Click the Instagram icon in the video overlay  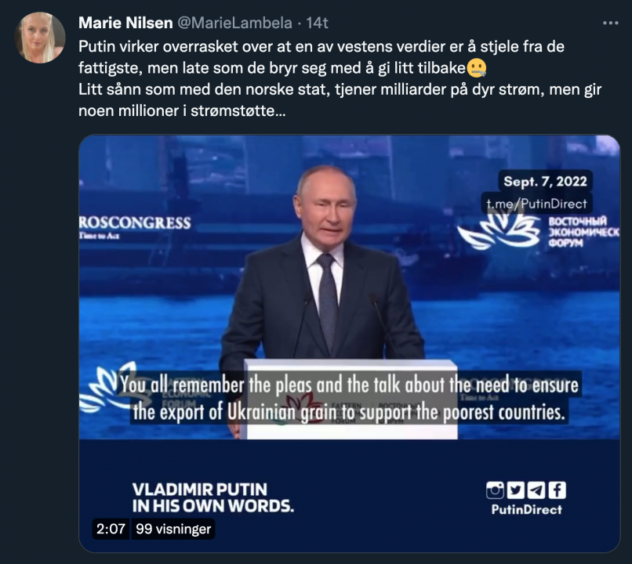pos(495,490)
